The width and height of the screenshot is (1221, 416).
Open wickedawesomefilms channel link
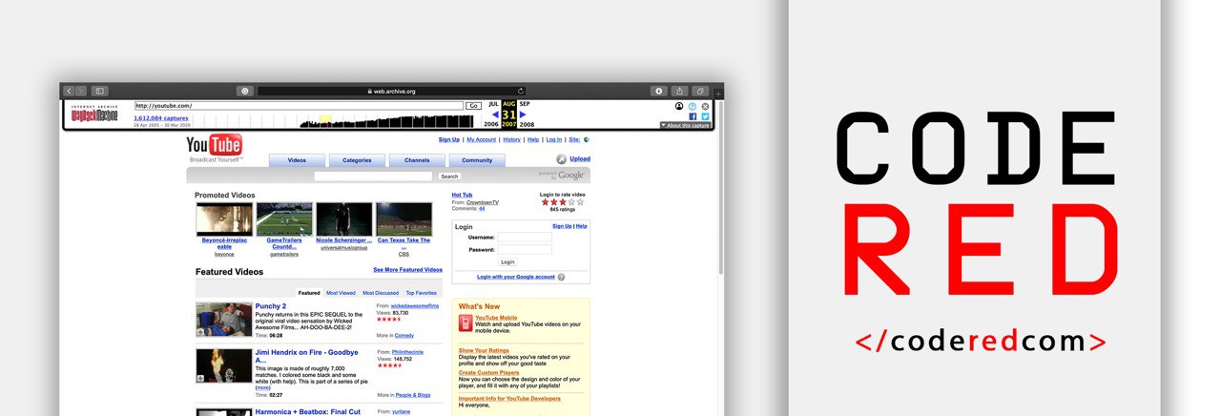(x=415, y=305)
